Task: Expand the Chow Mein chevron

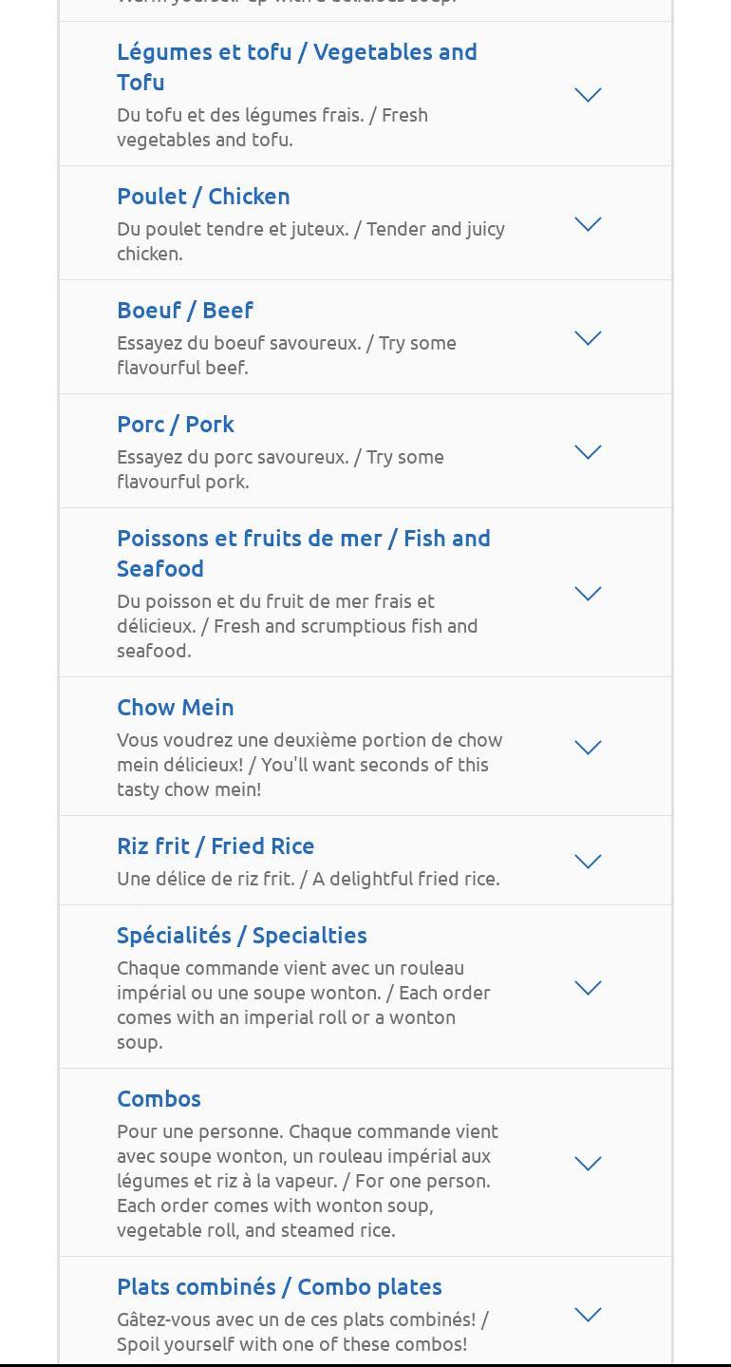Action: [x=589, y=748]
